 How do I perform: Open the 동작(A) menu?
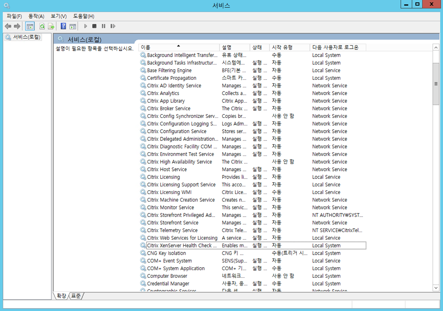tap(36, 16)
